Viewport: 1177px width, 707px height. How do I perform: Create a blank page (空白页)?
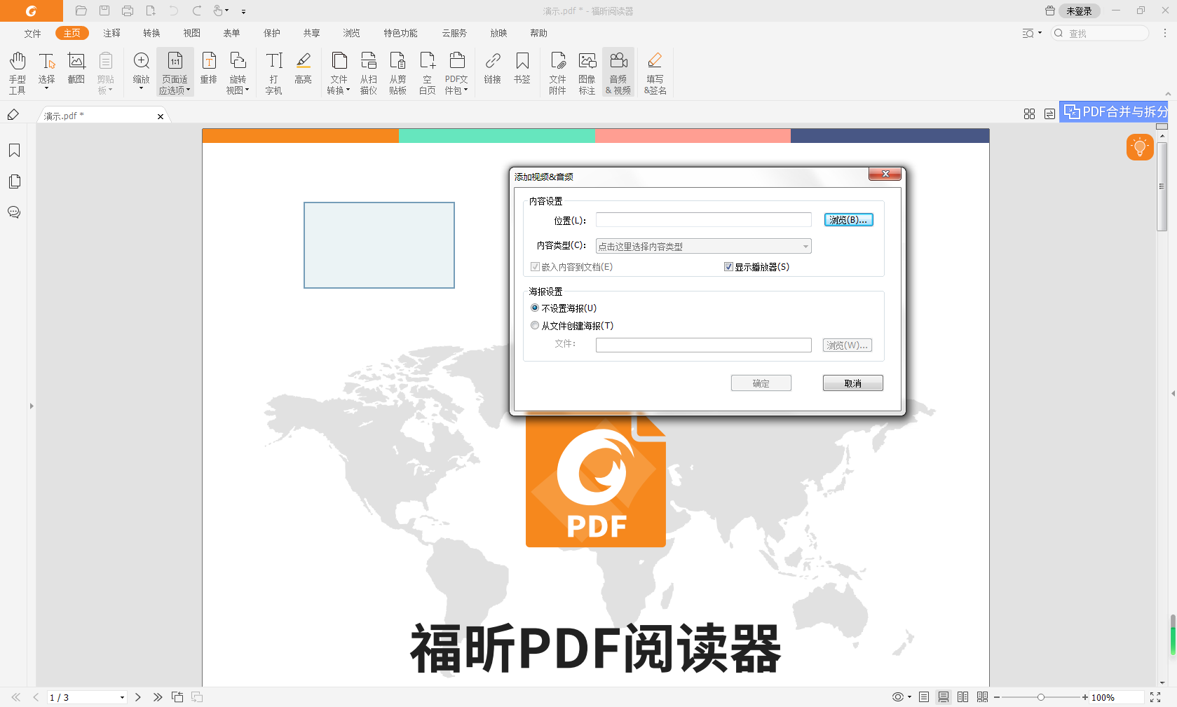pos(428,72)
